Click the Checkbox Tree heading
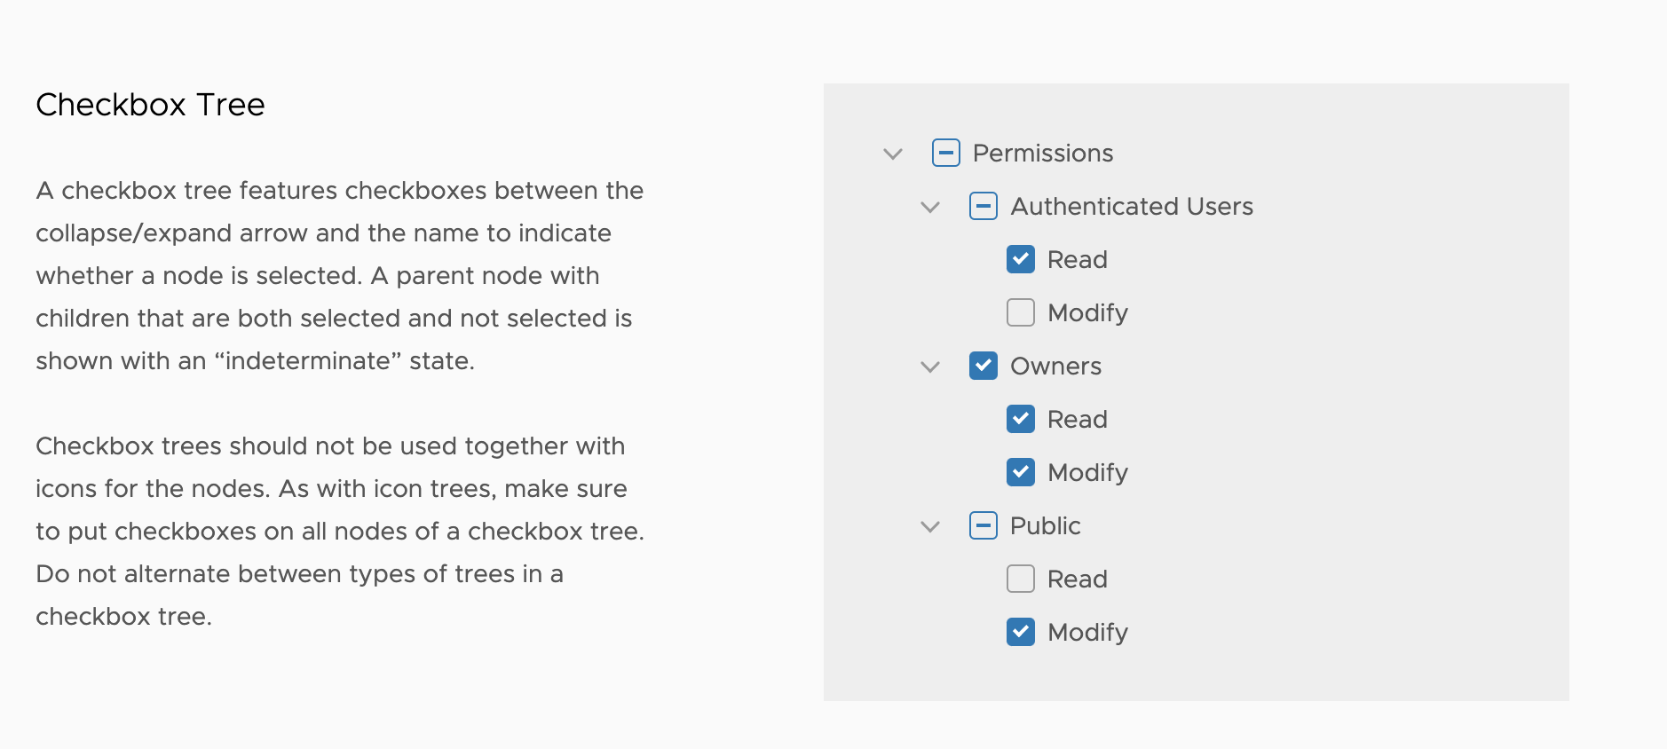Image resolution: width=1667 pixels, height=749 pixels. (x=150, y=105)
